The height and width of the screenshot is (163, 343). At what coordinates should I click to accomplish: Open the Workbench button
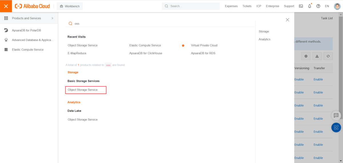[70, 6]
